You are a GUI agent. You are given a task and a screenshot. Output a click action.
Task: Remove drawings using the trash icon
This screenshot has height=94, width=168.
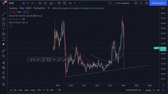(x=4, y=85)
